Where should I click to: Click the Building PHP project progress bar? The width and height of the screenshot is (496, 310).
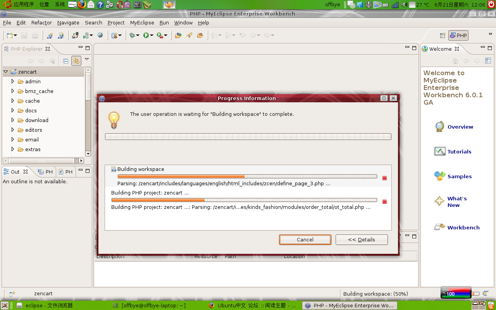click(244, 200)
